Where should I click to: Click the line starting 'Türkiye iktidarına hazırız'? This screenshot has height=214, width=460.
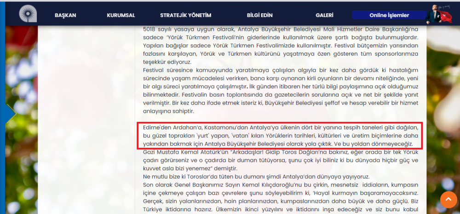281,210
